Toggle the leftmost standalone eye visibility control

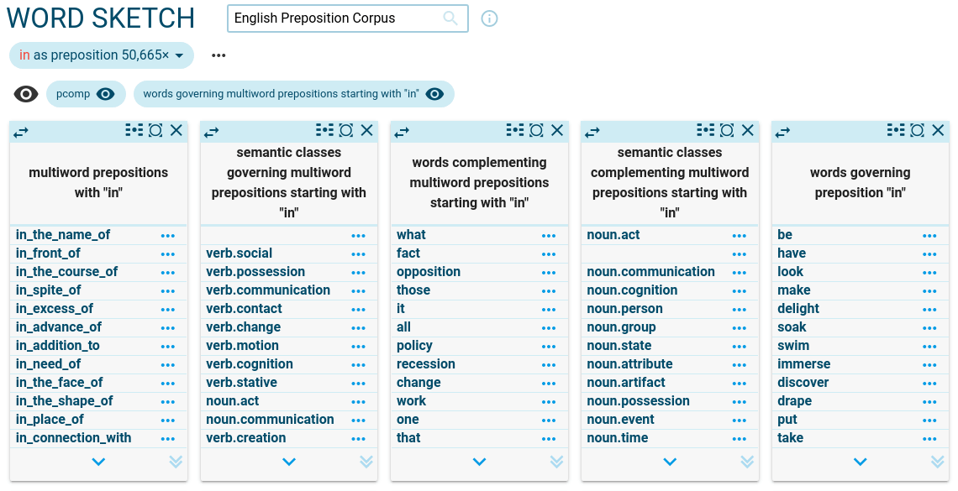click(26, 93)
